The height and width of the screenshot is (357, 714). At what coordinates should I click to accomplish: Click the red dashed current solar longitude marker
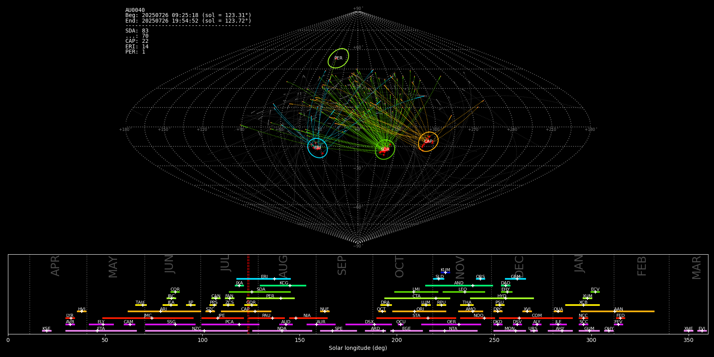click(x=248, y=294)
